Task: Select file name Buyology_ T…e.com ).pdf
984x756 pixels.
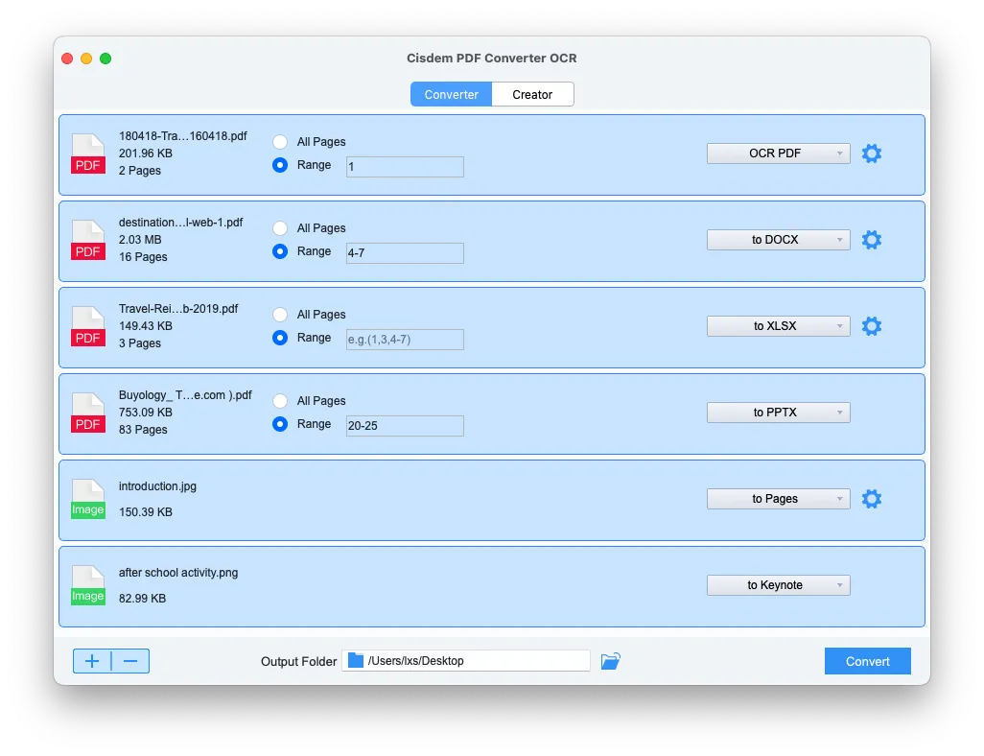Action: [x=185, y=395]
